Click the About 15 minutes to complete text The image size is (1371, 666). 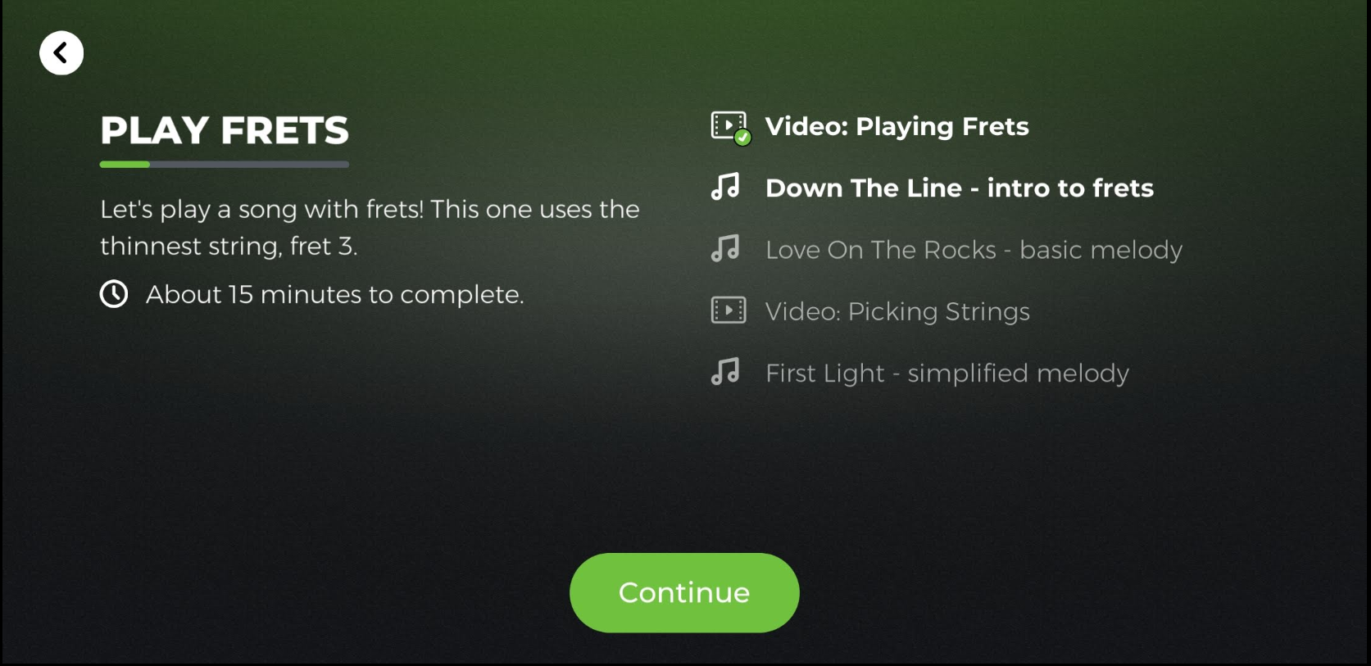coord(334,294)
